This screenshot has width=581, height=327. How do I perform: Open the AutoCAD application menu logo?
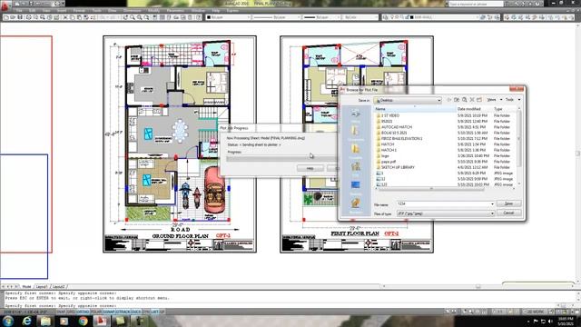tap(5, 6)
